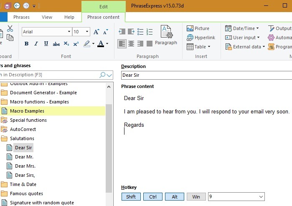Increase font size with the large A icon
Screen dimensions: 292x206
coord(96,32)
